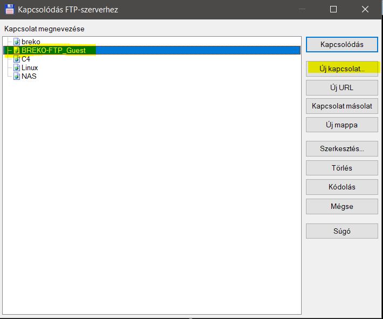Viewport: 383px width, 319px height.
Task: Click the Új URL button
Action: 342,87
